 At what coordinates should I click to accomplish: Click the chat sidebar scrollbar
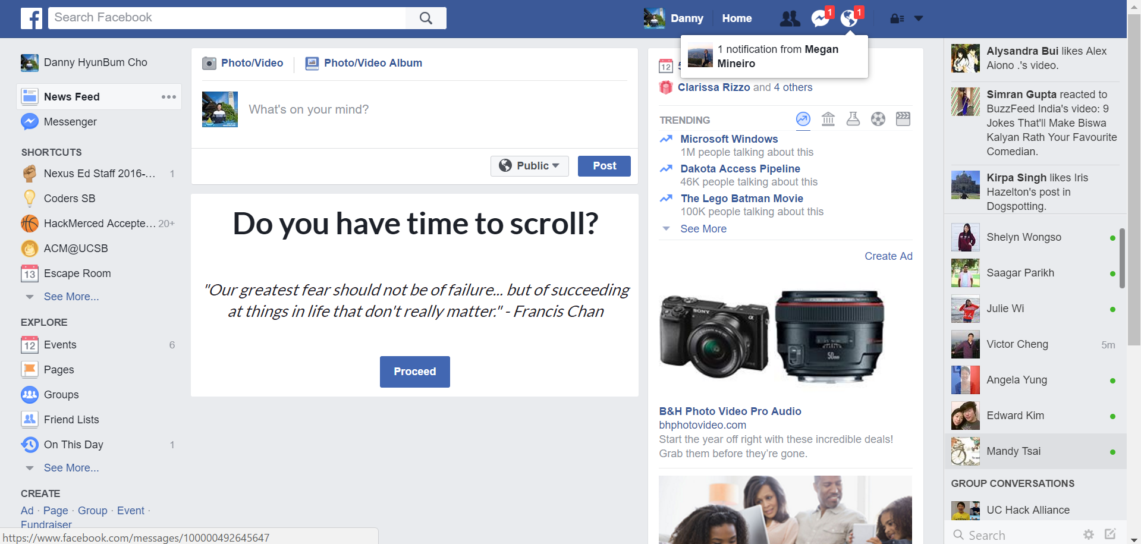(1122, 258)
